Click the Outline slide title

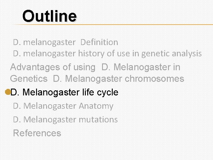tap(49, 16)
